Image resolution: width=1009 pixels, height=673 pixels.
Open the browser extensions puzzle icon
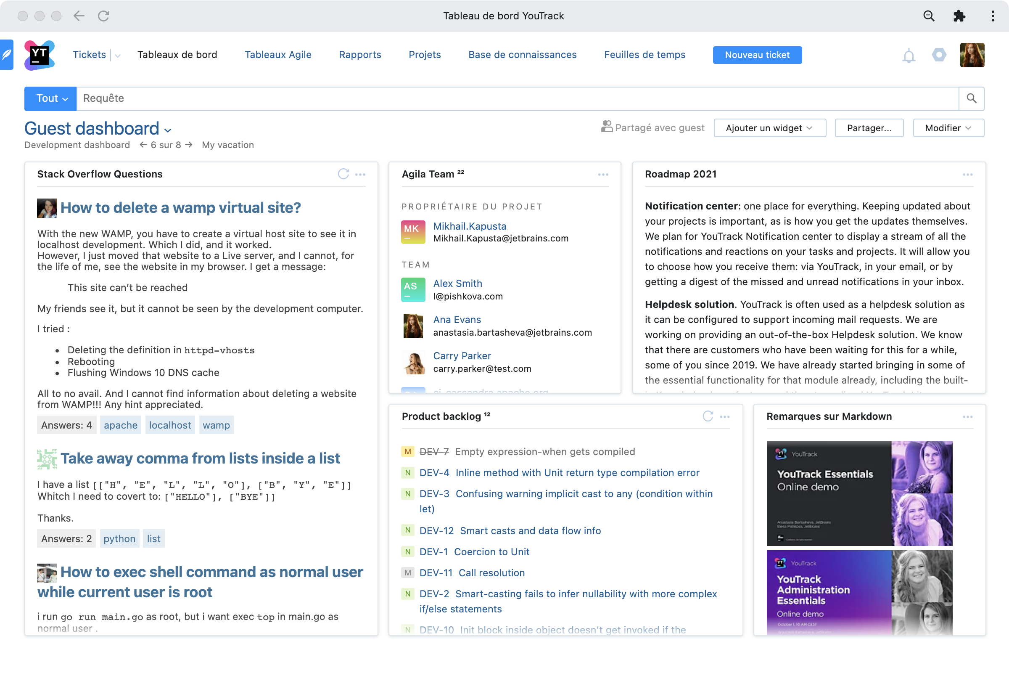(959, 16)
